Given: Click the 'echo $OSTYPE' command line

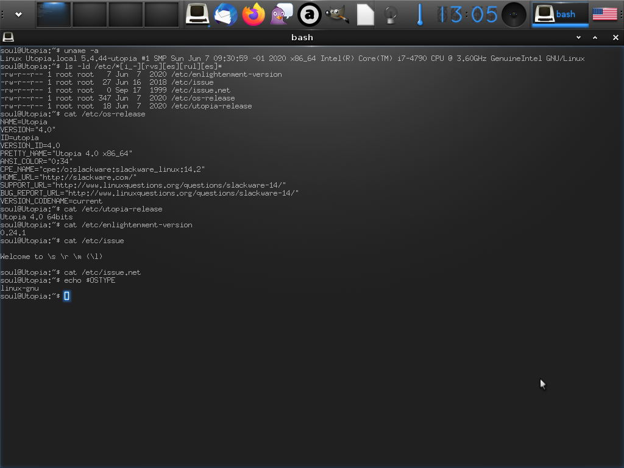Looking at the screenshot, I should 58,280.
